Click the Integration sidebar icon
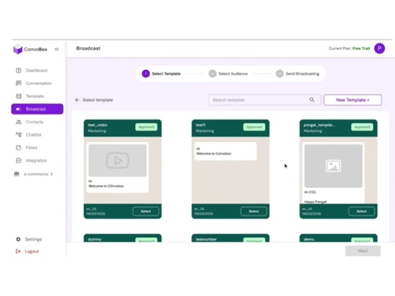This screenshot has width=395, height=296. pos(18,160)
